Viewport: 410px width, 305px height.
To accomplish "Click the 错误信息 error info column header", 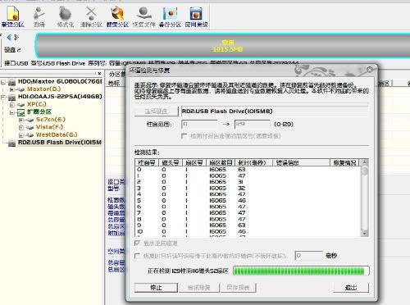I will [302, 162].
